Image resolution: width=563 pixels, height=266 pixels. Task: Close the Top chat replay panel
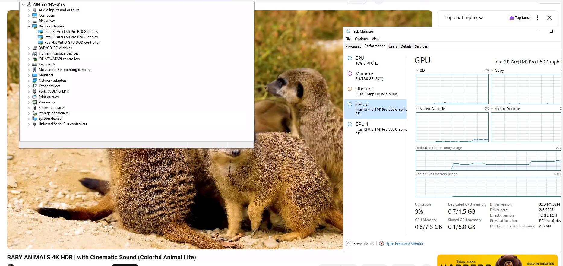coord(549,18)
